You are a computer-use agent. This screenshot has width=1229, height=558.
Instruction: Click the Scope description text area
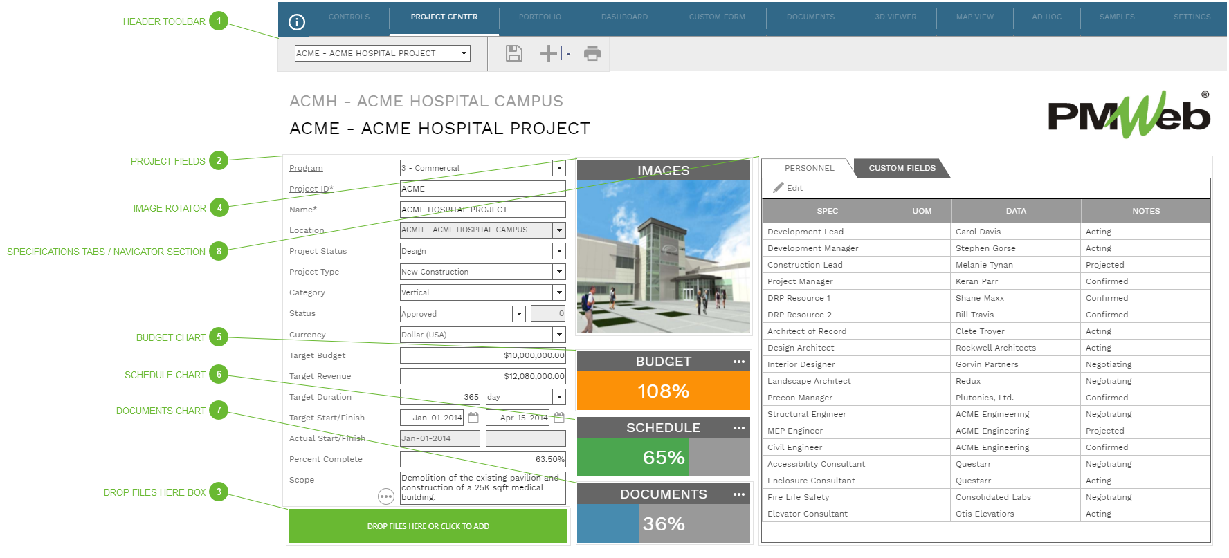pyautogui.click(x=482, y=487)
